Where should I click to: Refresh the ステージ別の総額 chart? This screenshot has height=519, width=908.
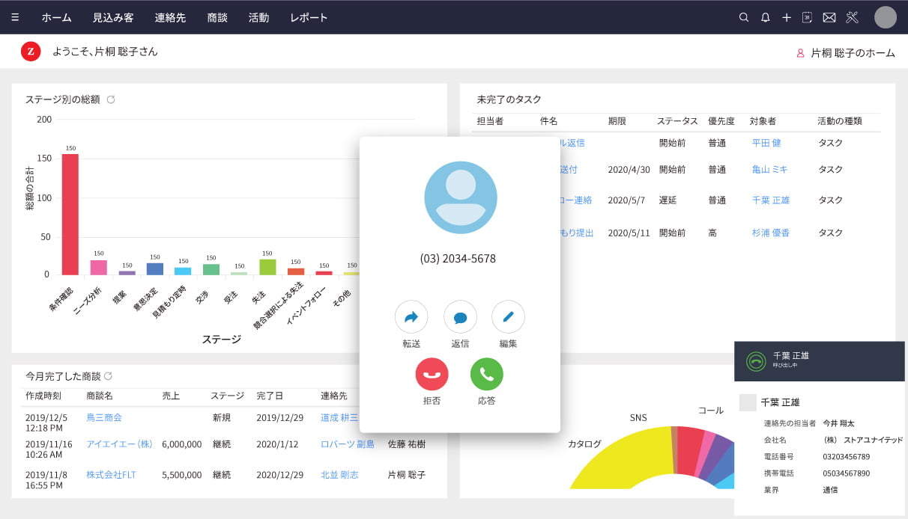tap(111, 99)
